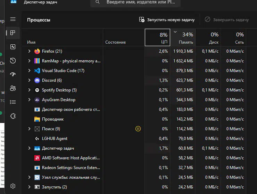Screen dimensions: 257x194
Task: Select the Radeon Settings: Source Extension row
Action: click(x=134, y=168)
